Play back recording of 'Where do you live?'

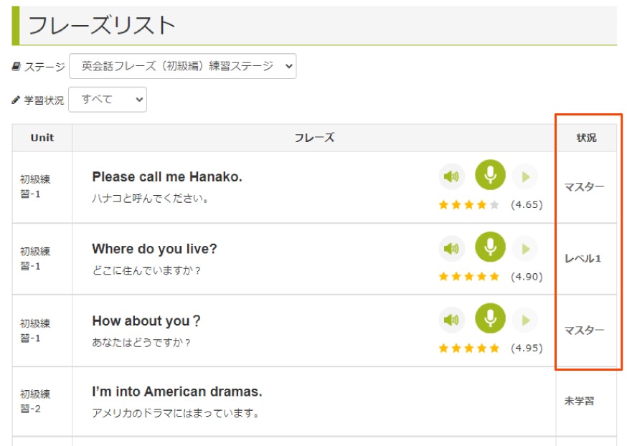tap(524, 249)
